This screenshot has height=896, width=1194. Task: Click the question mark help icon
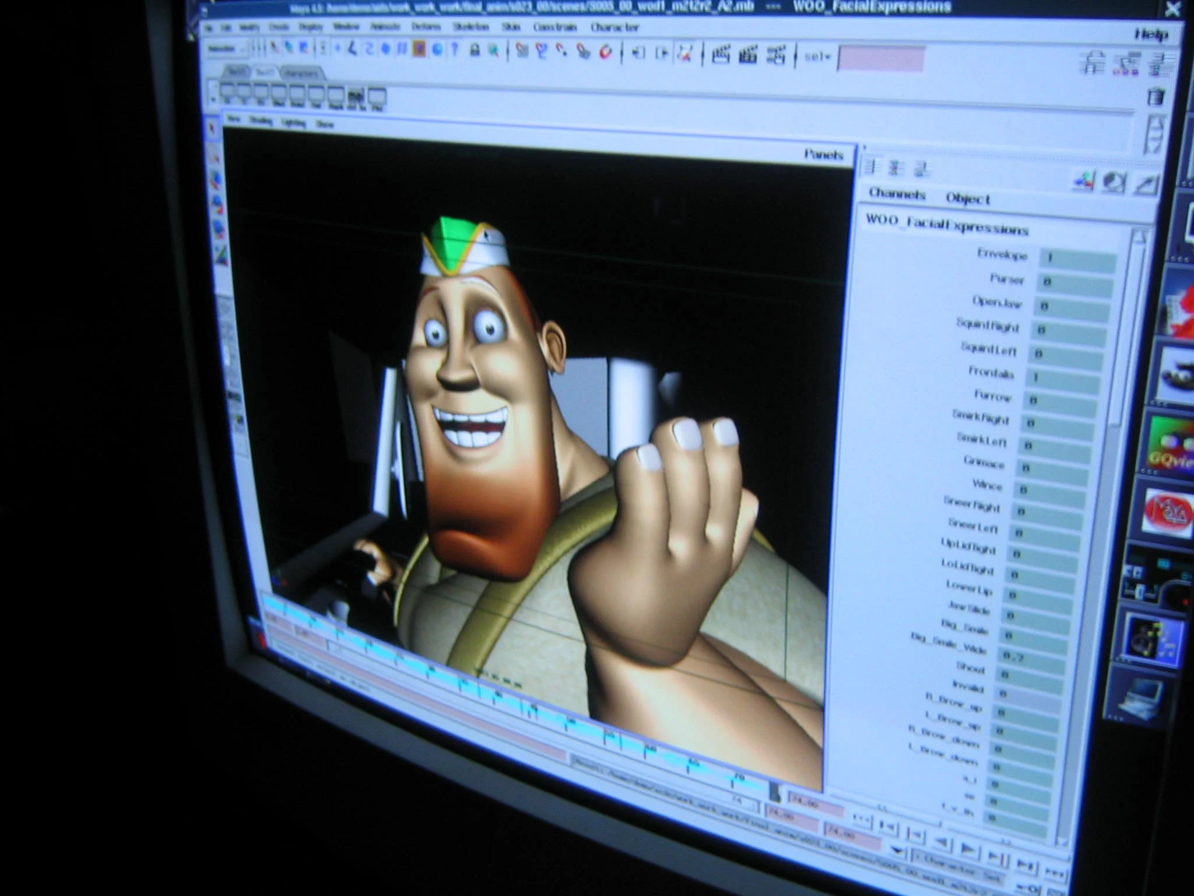coord(455,50)
